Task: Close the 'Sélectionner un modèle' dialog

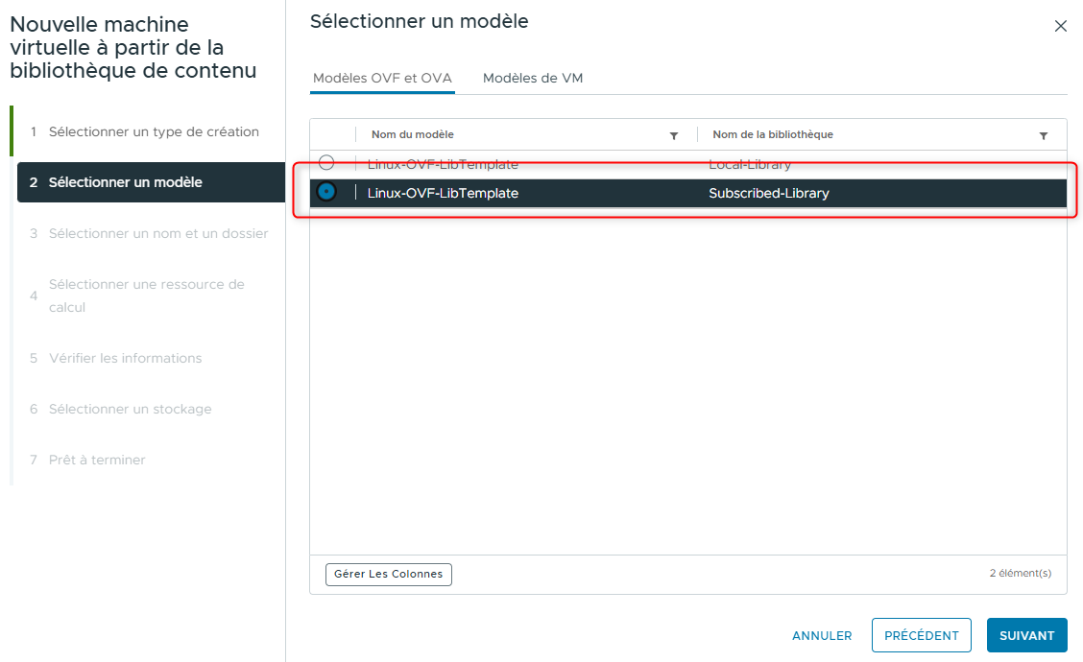Action: click(1061, 26)
